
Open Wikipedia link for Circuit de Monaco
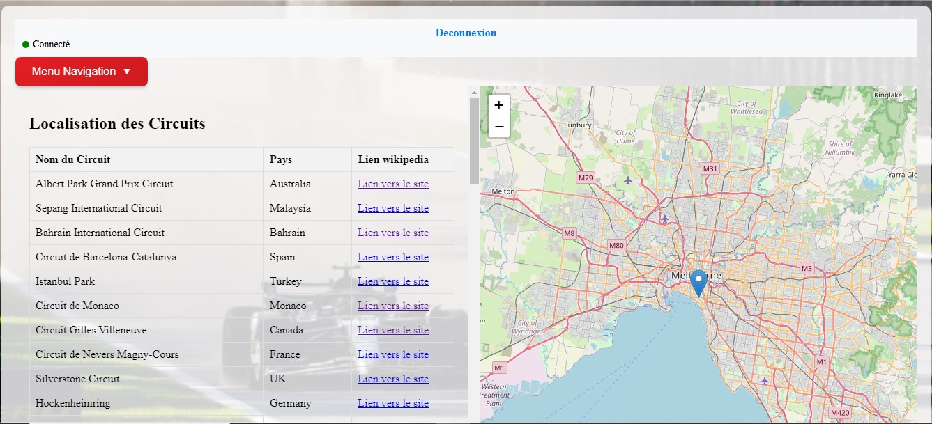tap(393, 306)
